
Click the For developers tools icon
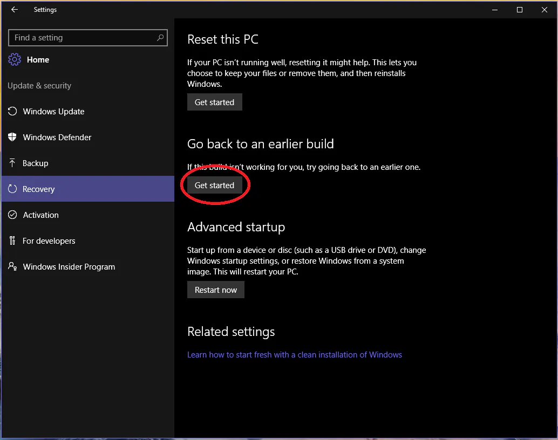coord(12,241)
